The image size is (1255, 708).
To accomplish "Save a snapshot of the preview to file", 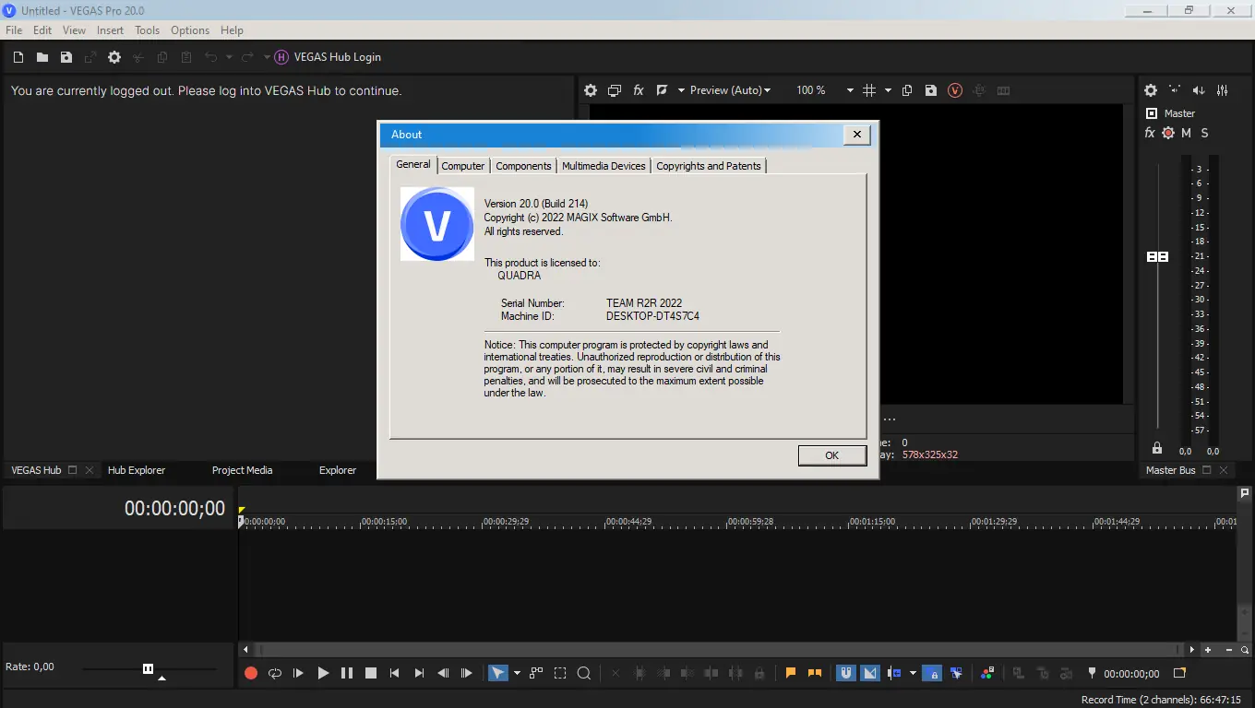I will [x=931, y=90].
